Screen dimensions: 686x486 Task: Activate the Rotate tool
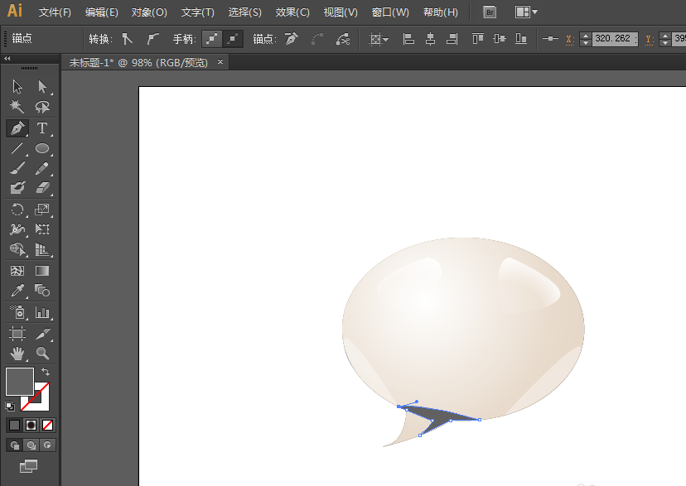coord(17,209)
